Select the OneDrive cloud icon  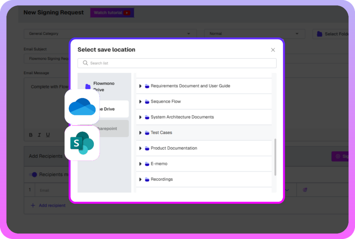click(82, 108)
